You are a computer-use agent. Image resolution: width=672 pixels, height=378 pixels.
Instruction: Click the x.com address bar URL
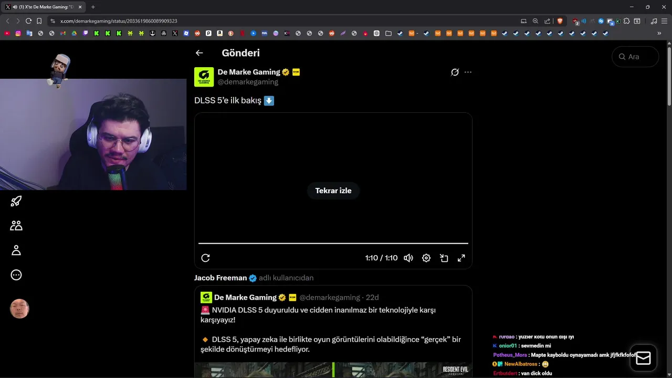[x=119, y=21]
